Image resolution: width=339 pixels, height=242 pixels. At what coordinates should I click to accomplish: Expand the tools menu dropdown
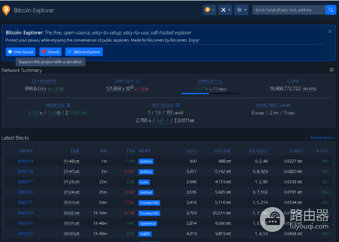coord(225,10)
